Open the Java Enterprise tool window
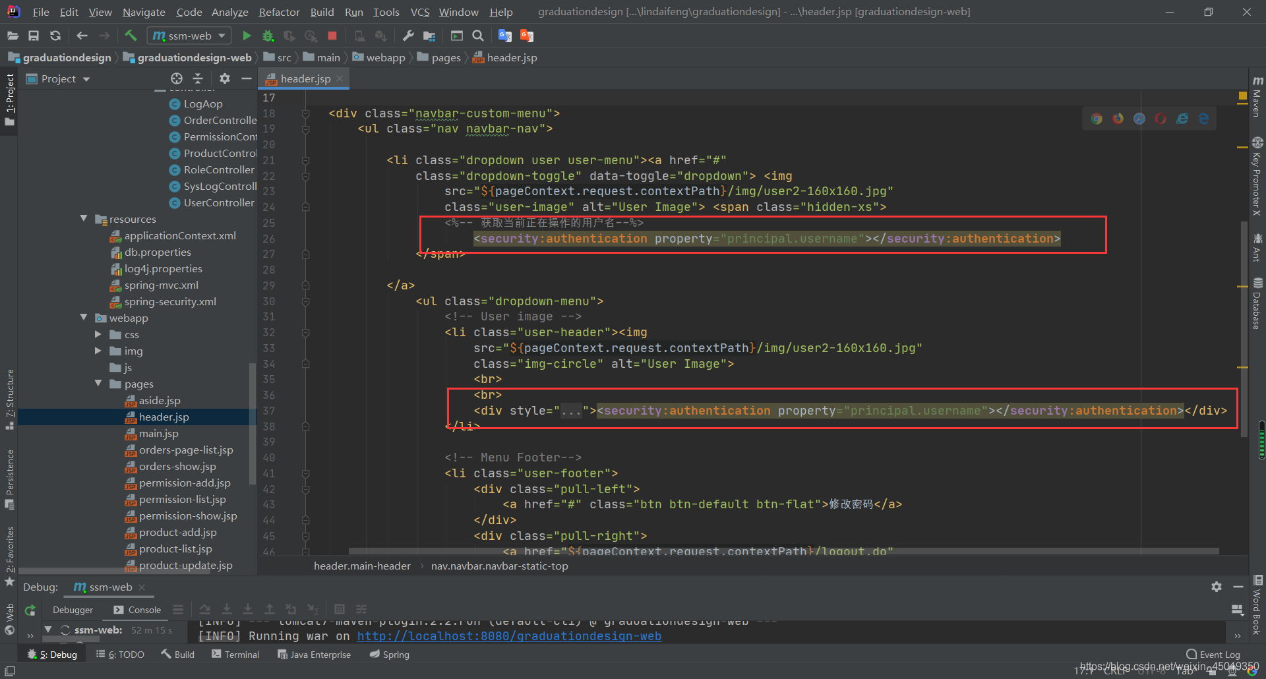 pos(315,655)
